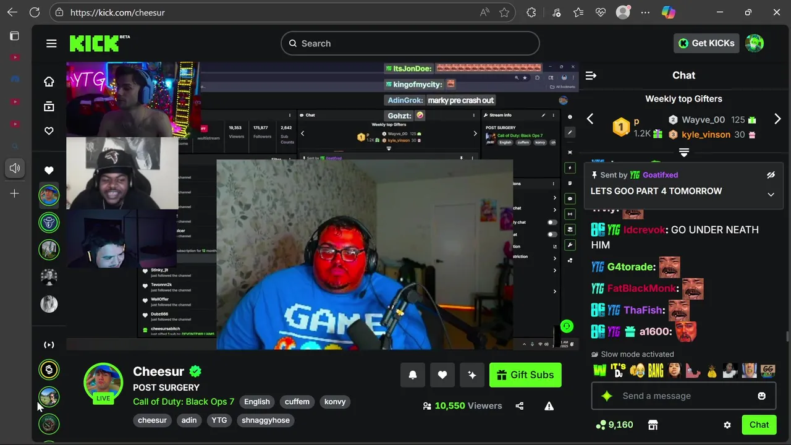791x445 pixels.
Task: Open browser extensions icon
Action: pos(531,12)
